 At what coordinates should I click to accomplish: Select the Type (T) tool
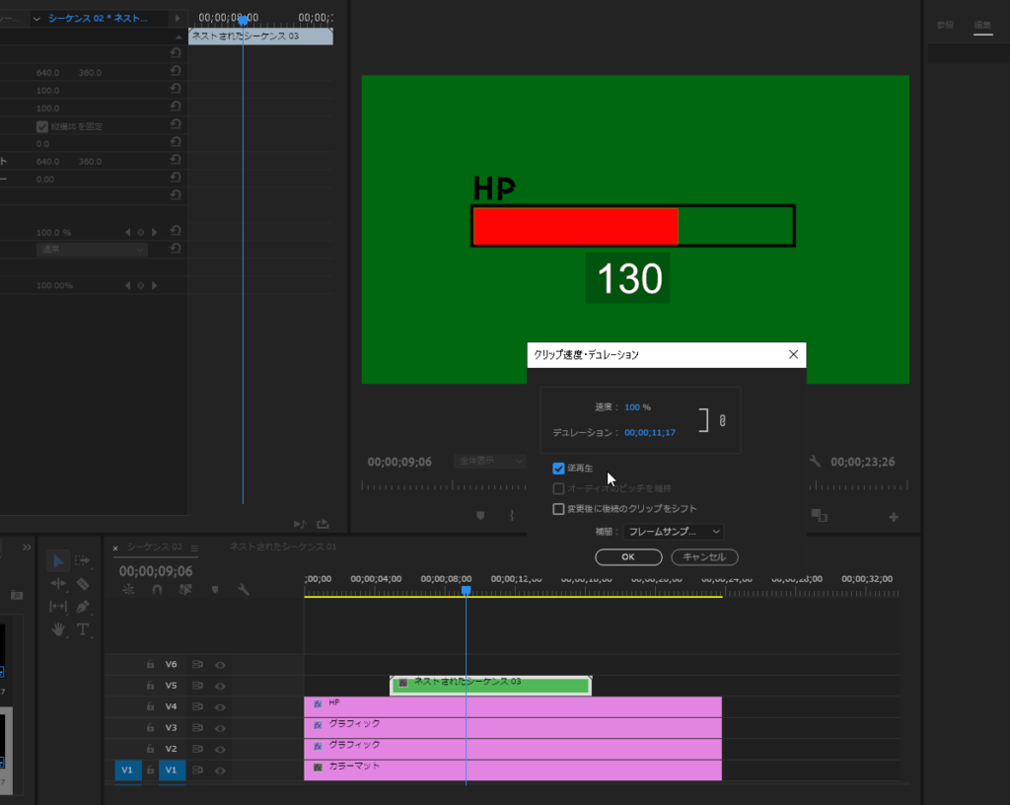click(83, 629)
